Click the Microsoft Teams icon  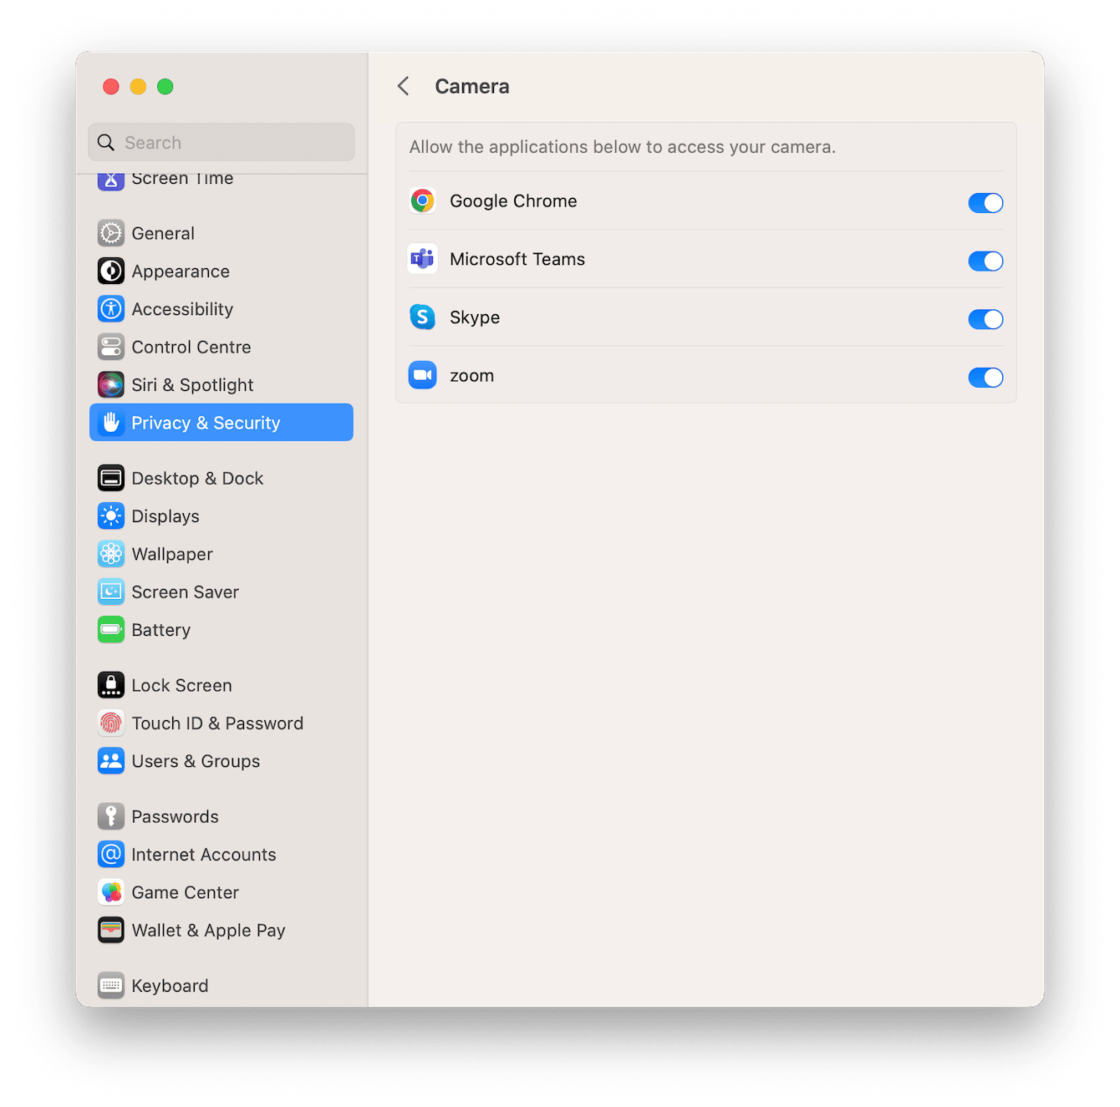pyautogui.click(x=422, y=259)
